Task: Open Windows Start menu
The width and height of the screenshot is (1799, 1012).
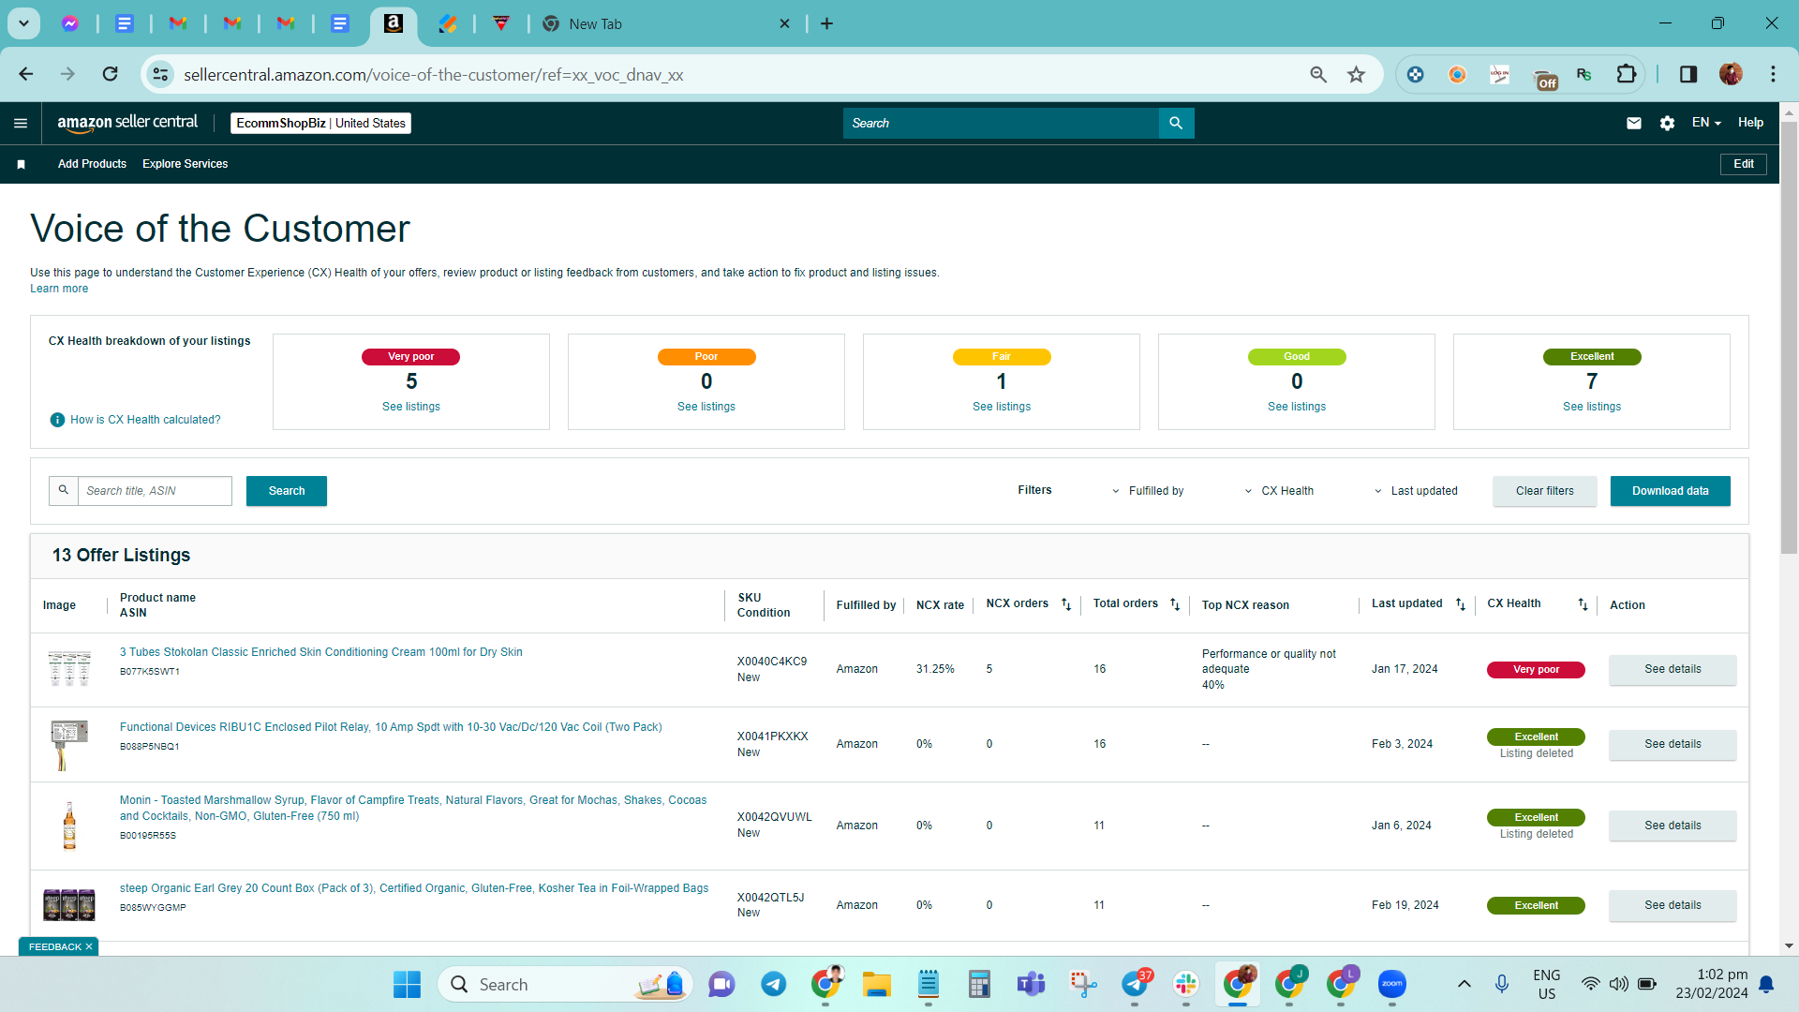Action: tap(407, 984)
